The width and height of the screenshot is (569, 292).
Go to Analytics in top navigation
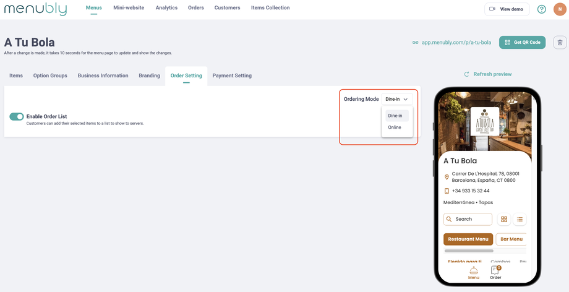pos(166,8)
